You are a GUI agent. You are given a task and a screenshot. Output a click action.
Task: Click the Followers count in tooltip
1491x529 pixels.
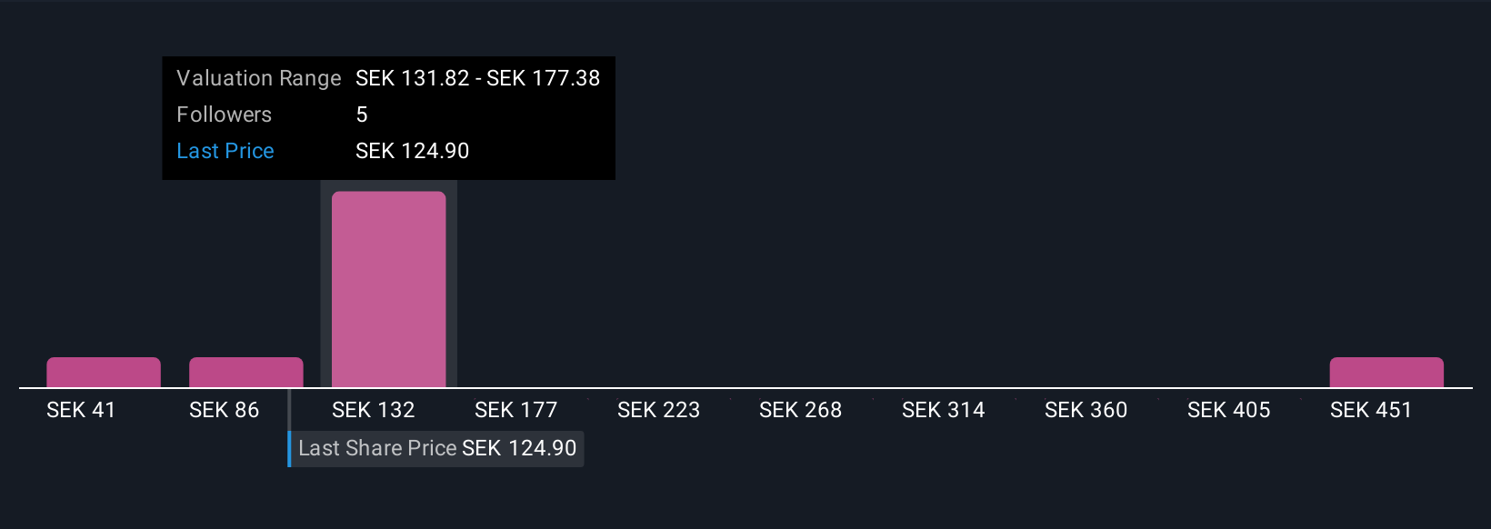coord(362,115)
